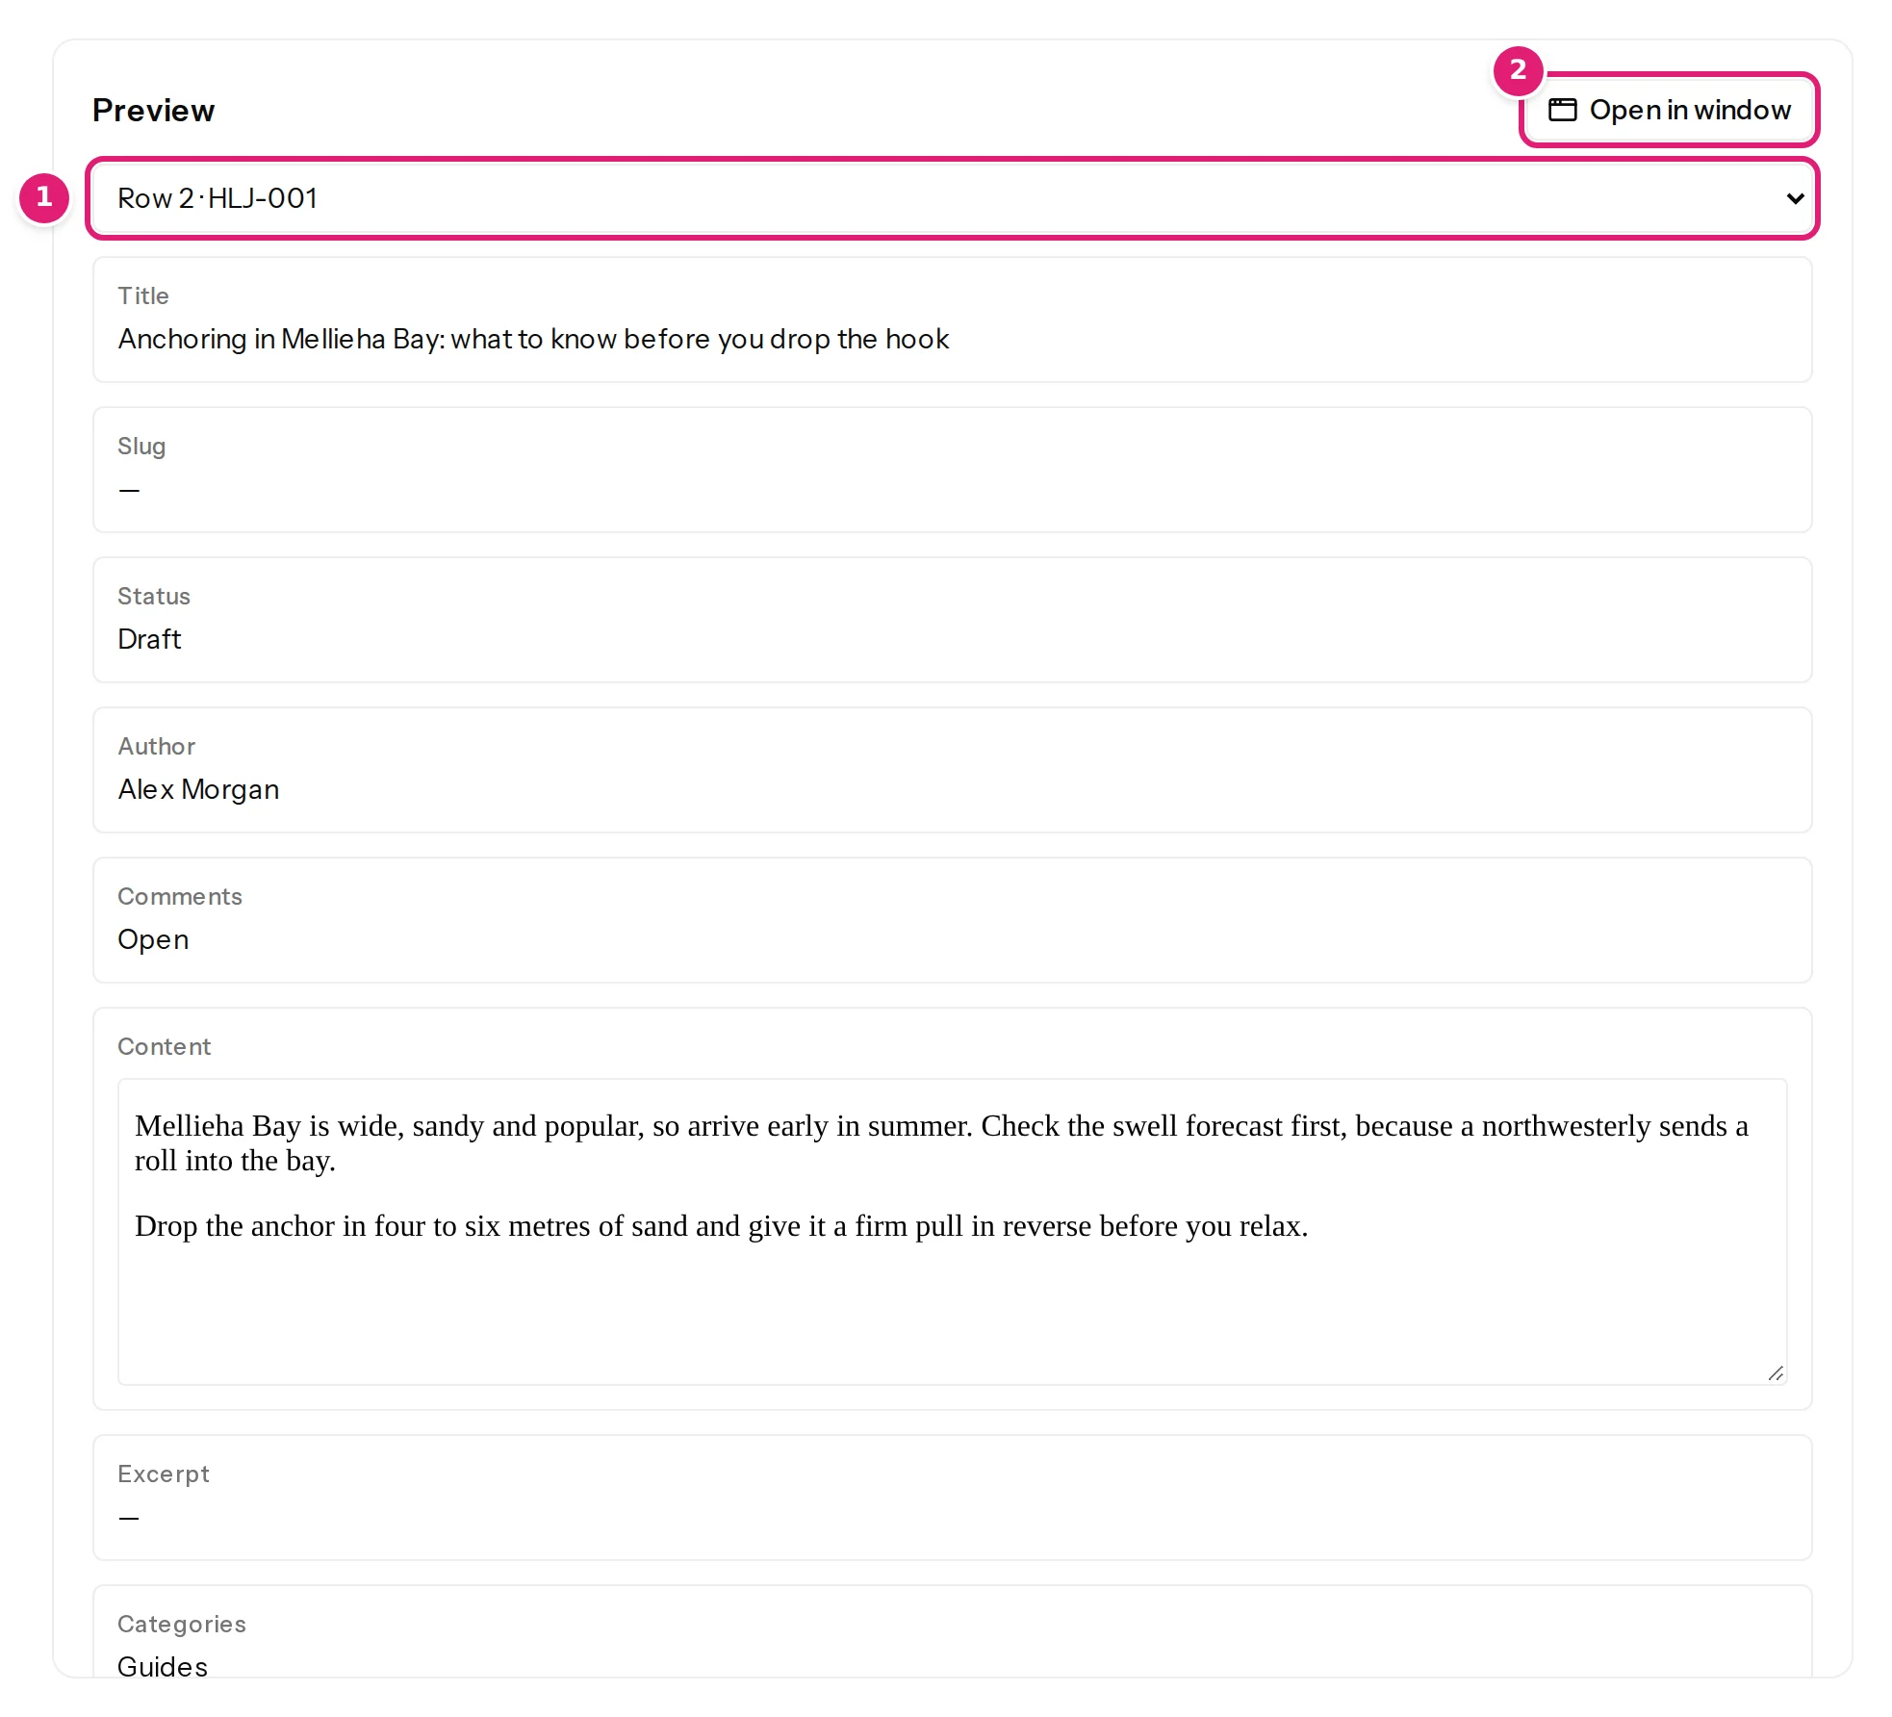Click the 'Draft' status value
This screenshot has width=1892, height=1717.
click(149, 639)
